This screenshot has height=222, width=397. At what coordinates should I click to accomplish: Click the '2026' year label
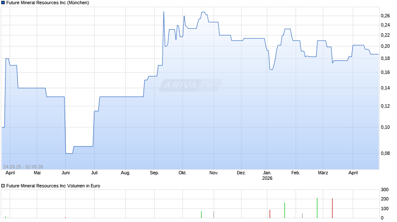coord(267,178)
